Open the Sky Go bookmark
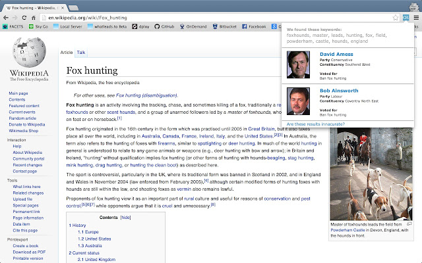422x263 pixels. (x=38, y=26)
